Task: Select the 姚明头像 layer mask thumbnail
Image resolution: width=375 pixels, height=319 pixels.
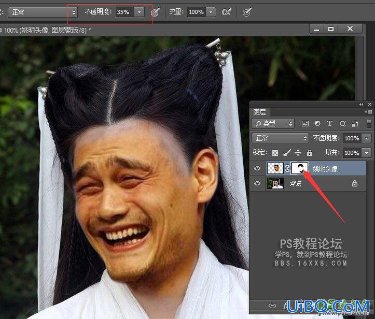Action: (x=300, y=168)
